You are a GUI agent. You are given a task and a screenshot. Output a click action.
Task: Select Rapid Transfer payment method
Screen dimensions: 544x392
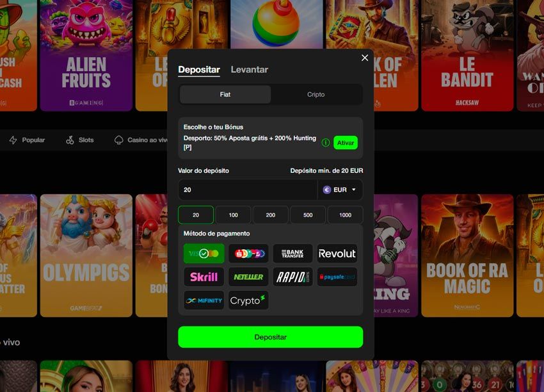click(x=292, y=277)
